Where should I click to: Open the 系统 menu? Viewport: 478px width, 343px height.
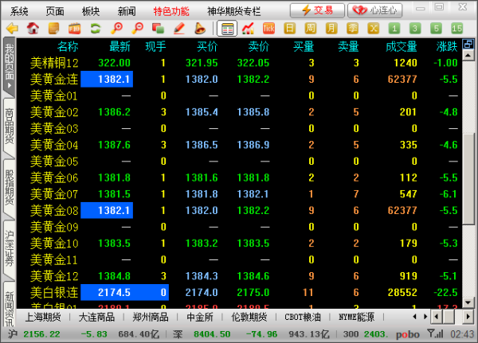(19, 11)
